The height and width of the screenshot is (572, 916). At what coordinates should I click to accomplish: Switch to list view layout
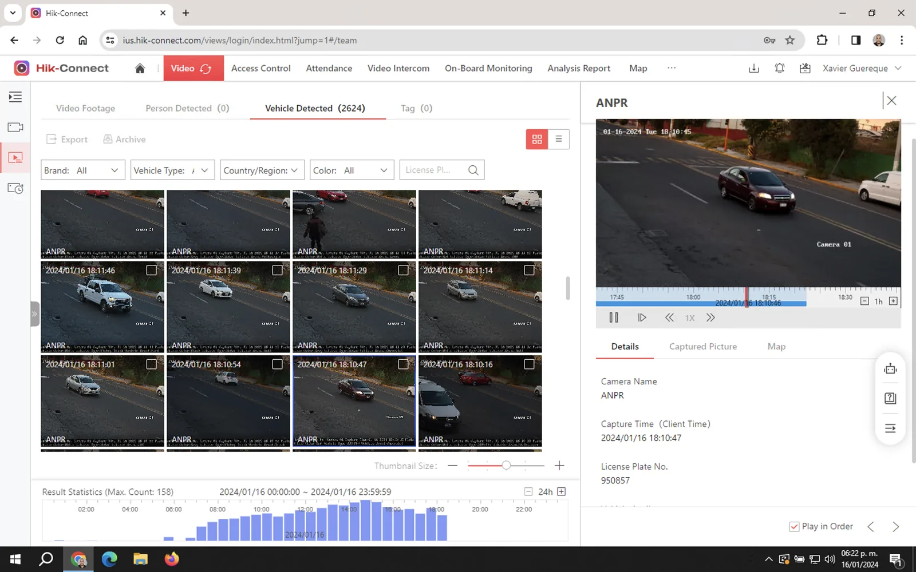[x=559, y=139]
